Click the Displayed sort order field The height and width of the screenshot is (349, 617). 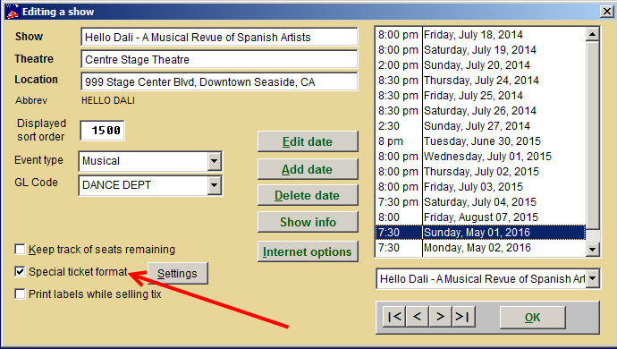(x=102, y=131)
